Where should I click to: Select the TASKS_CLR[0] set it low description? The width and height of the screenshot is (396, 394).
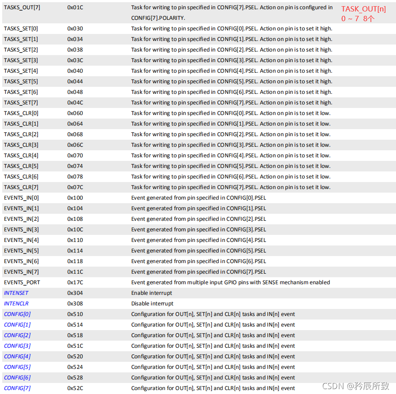coord(231,113)
